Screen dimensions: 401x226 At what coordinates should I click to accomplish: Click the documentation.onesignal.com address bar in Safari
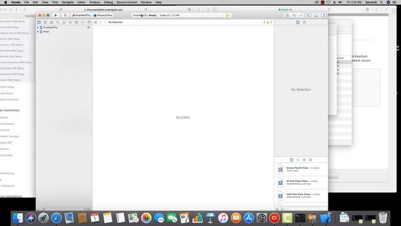(x=103, y=10)
